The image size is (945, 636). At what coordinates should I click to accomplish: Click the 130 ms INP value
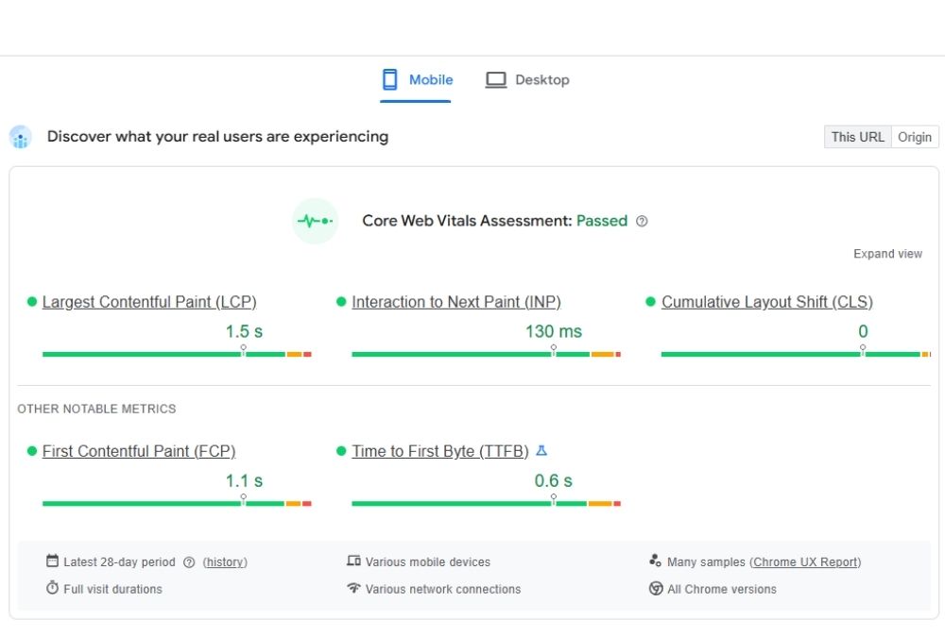click(553, 331)
